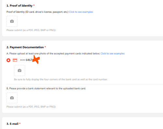163x129 pixels.
Task: Click the red asterisk next to Payment Documentation
Action: [45, 47]
